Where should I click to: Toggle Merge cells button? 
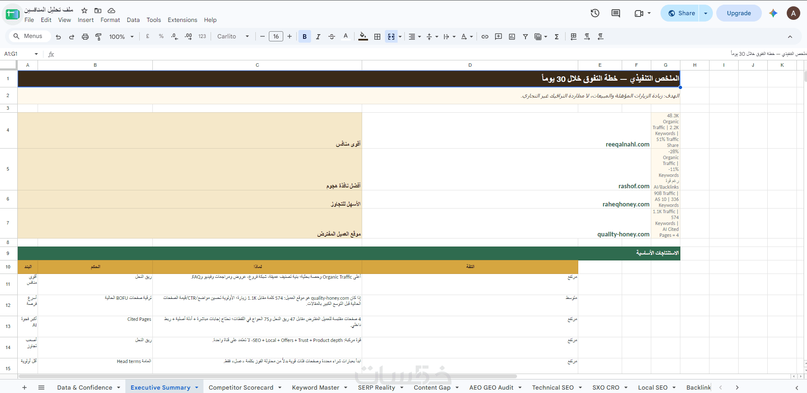coord(391,37)
